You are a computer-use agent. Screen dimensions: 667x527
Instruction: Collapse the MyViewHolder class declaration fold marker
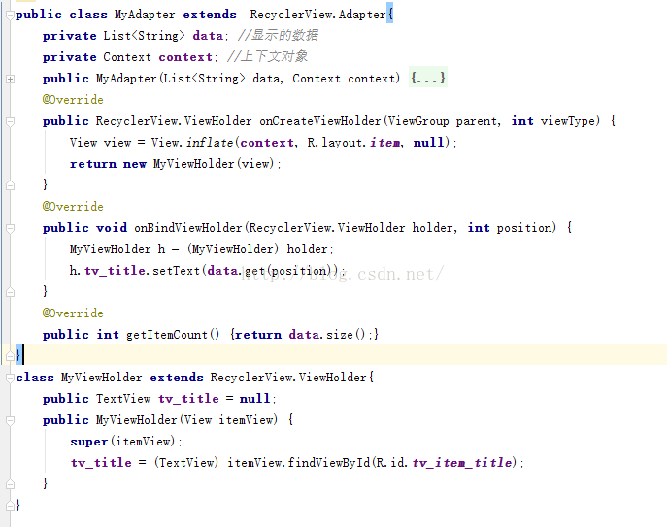click(10, 378)
